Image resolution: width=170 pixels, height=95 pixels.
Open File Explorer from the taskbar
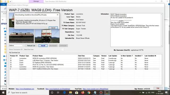(x=70, y=93)
